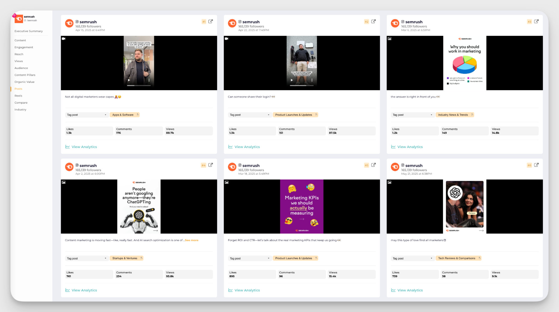This screenshot has height=312, width=559.
Task: Click the sparkle icon on Tech Reviews & Comparisons tag
Action: click(x=479, y=258)
